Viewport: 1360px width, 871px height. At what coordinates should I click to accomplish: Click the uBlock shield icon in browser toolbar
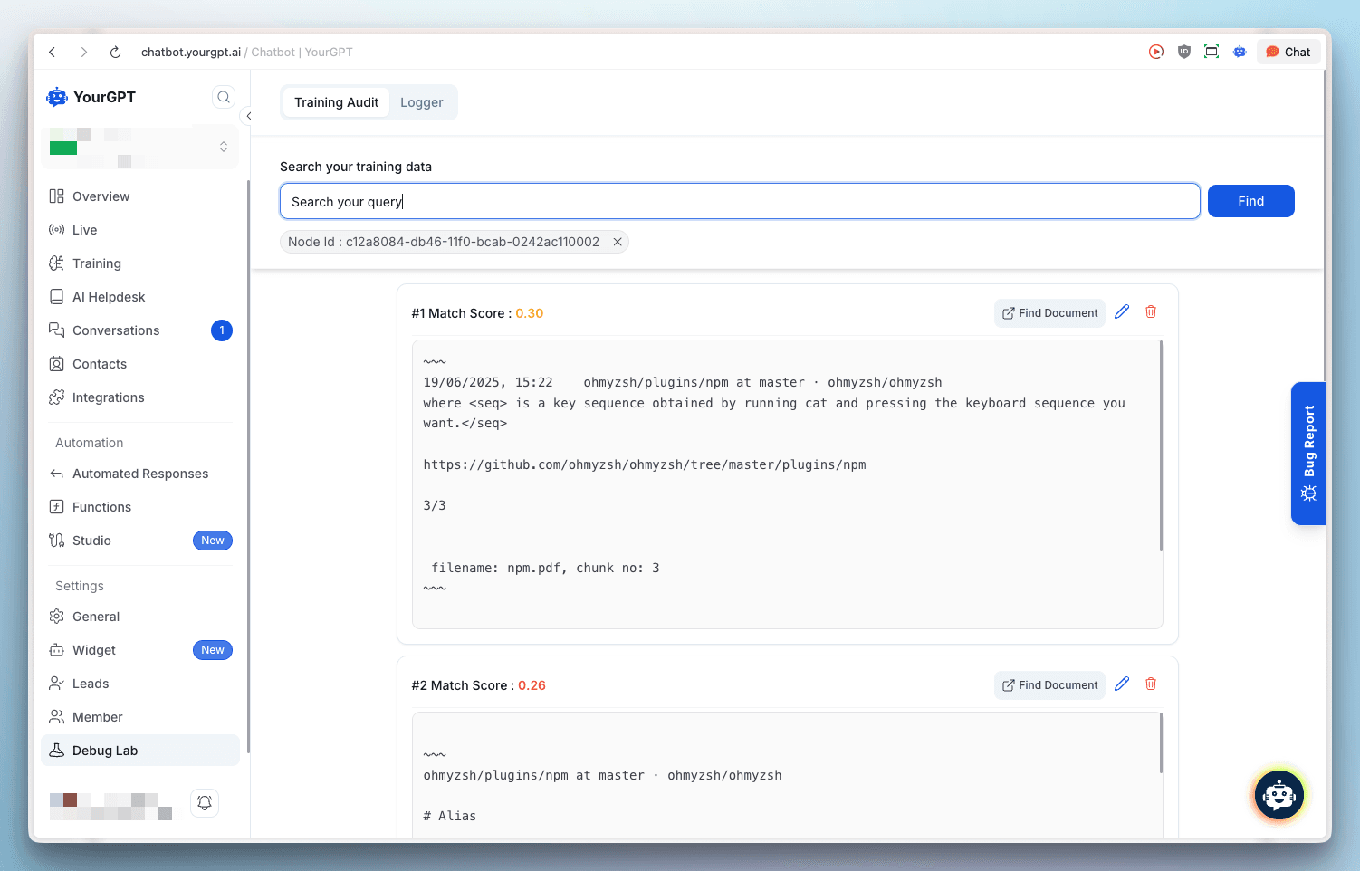coord(1183,52)
